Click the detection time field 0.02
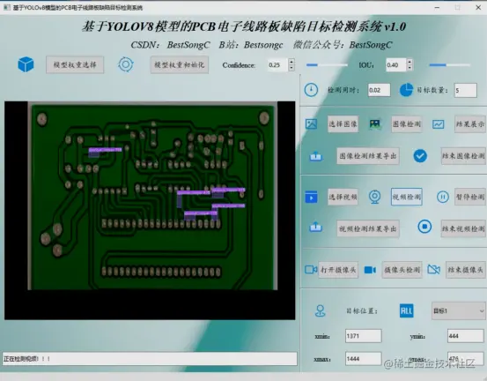Screen dimensions: 487x381 coord(379,90)
